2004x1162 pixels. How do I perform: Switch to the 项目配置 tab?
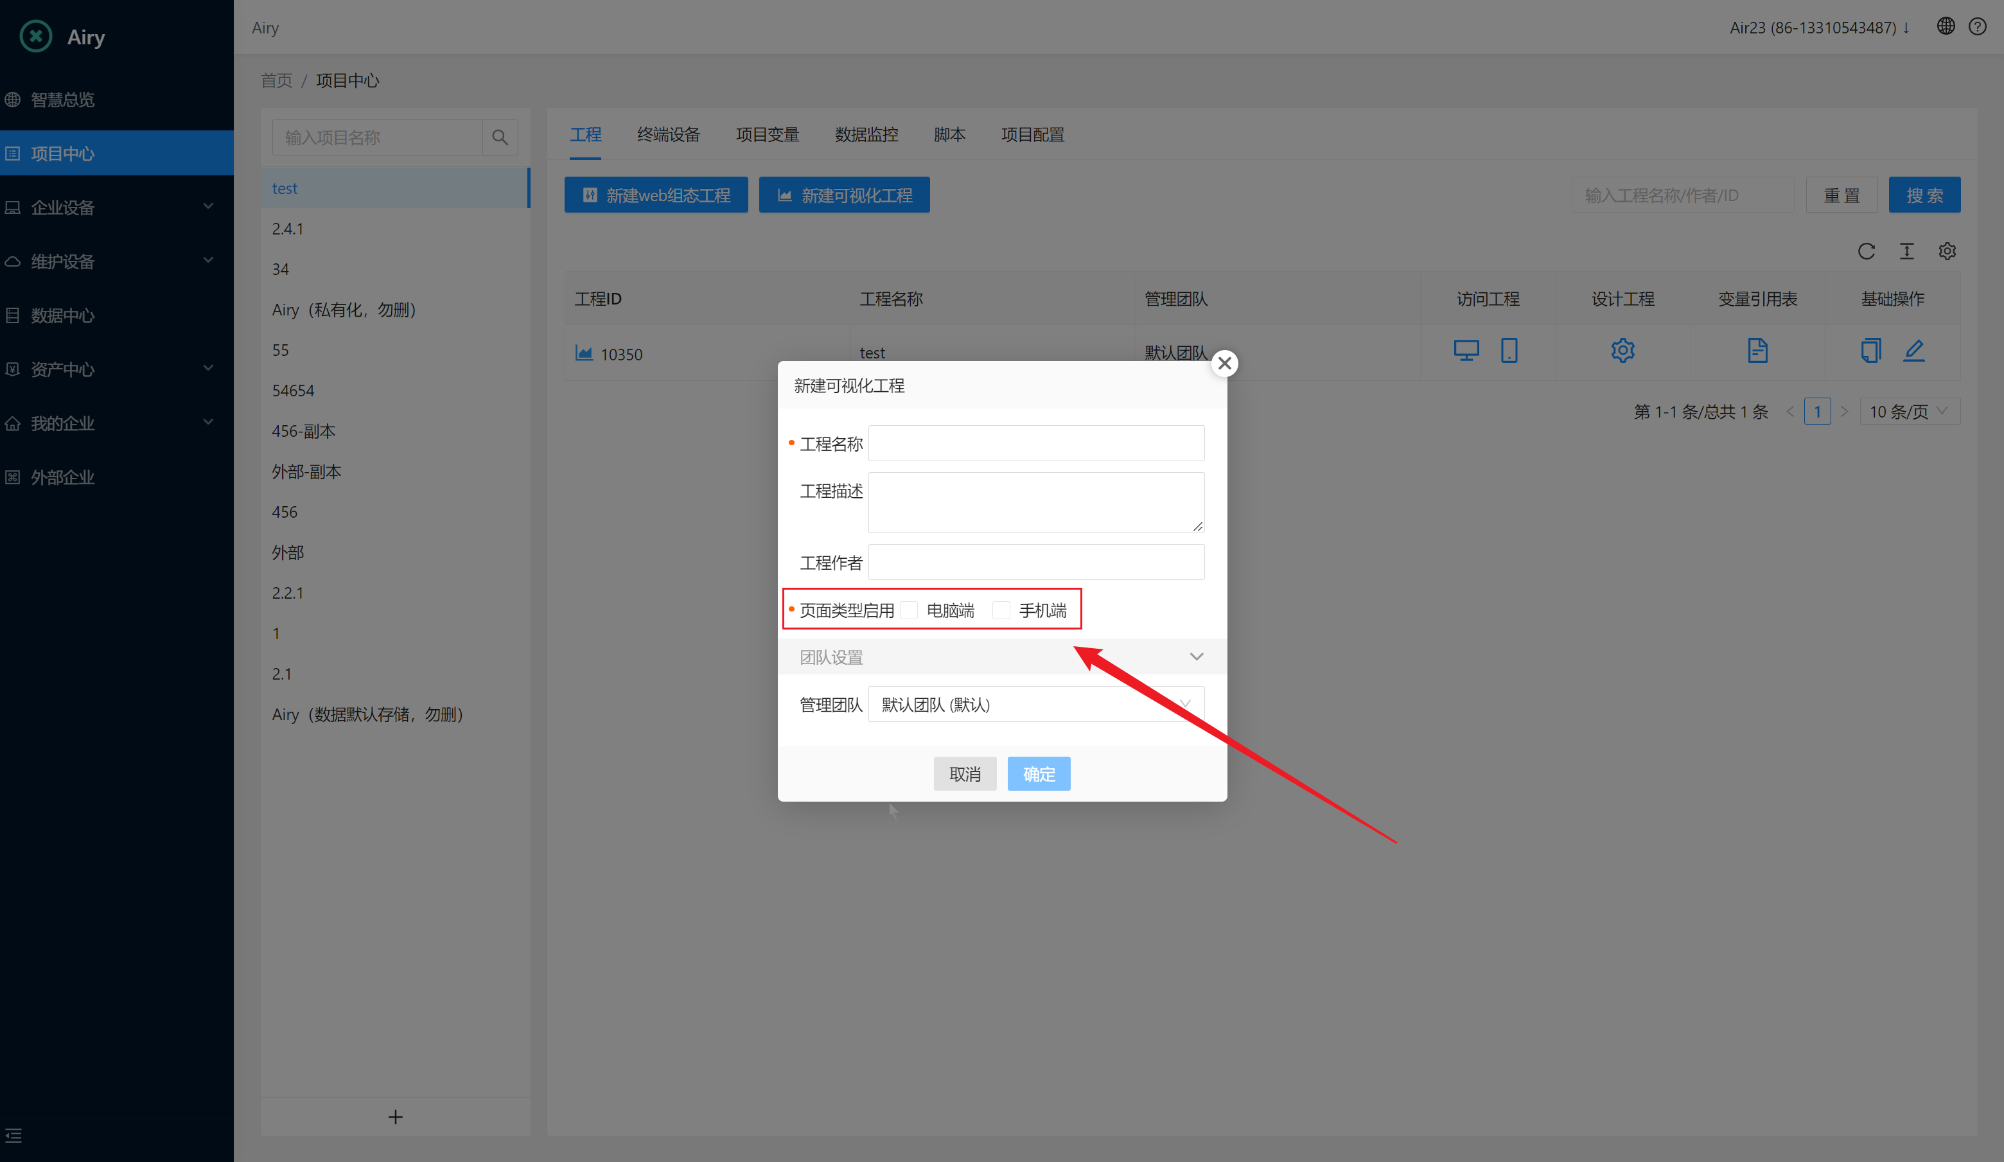pos(1032,134)
